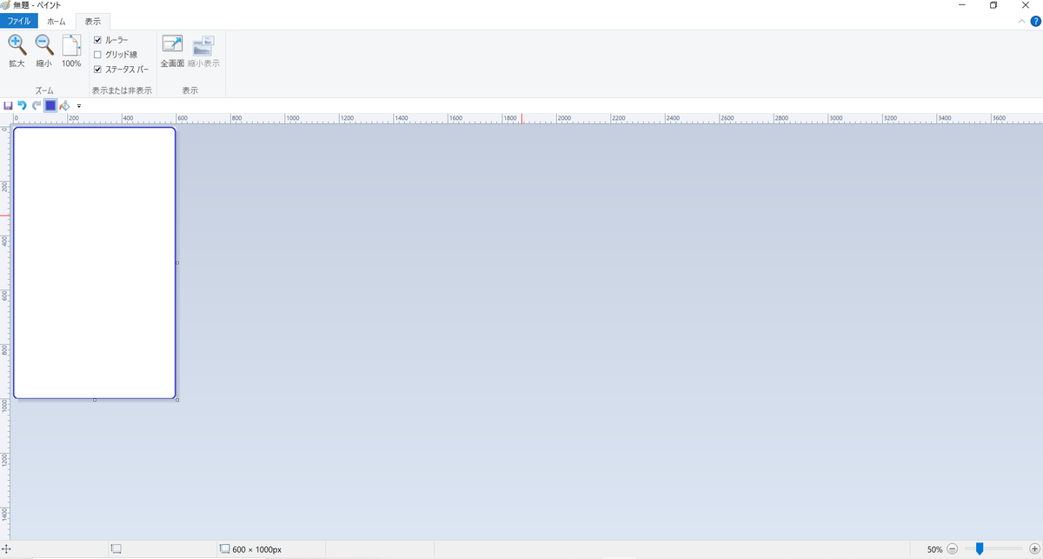Viewport: 1043px width, 559px height.
Task: Click the blue undo arrow
Action: 23,105
